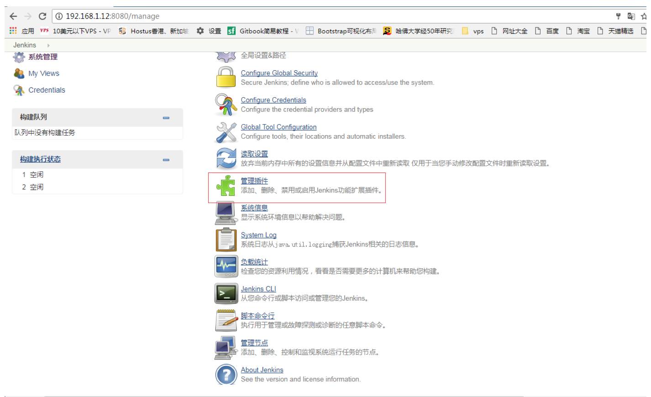The height and width of the screenshot is (397, 651).
Task: Open the Jenkins CLI link
Action: pos(258,289)
